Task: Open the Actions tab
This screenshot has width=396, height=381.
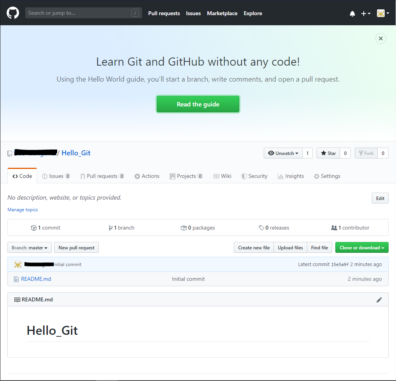Action: click(147, 176)
